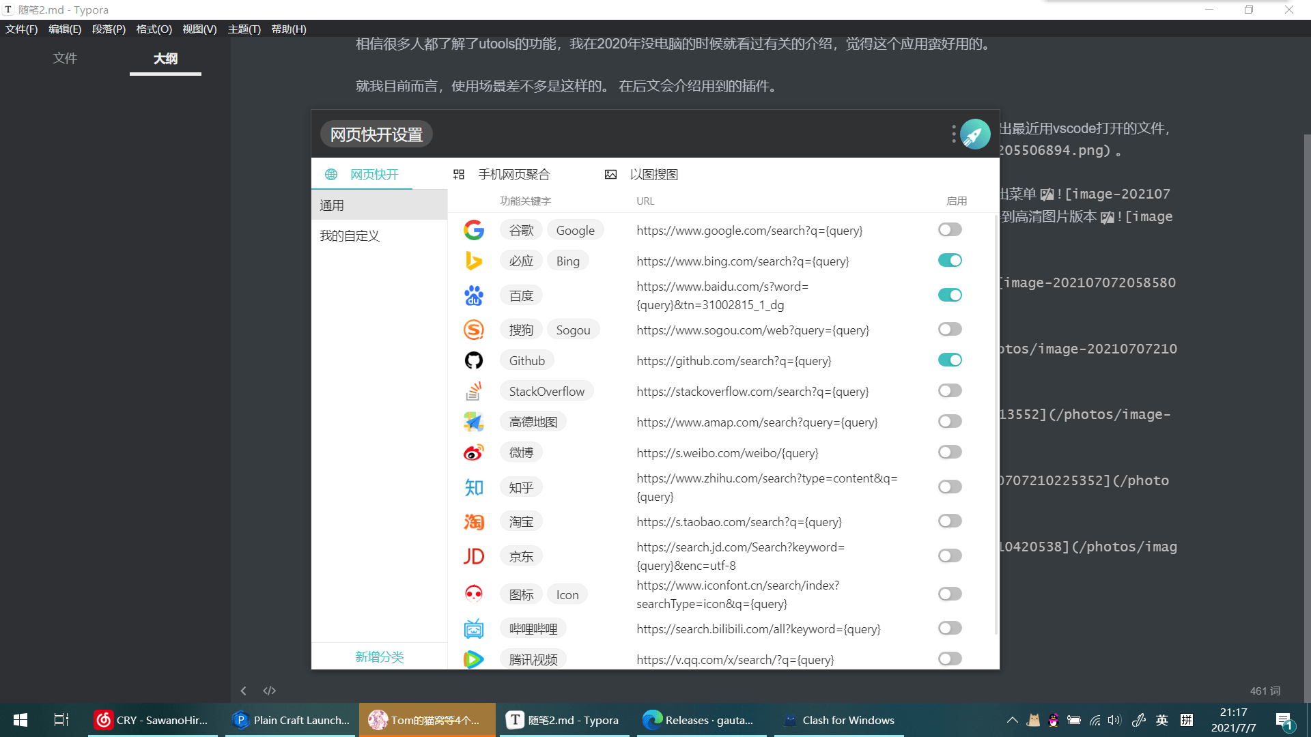Click the Github logo icon

pyautogui.click(x=473, y=360)
